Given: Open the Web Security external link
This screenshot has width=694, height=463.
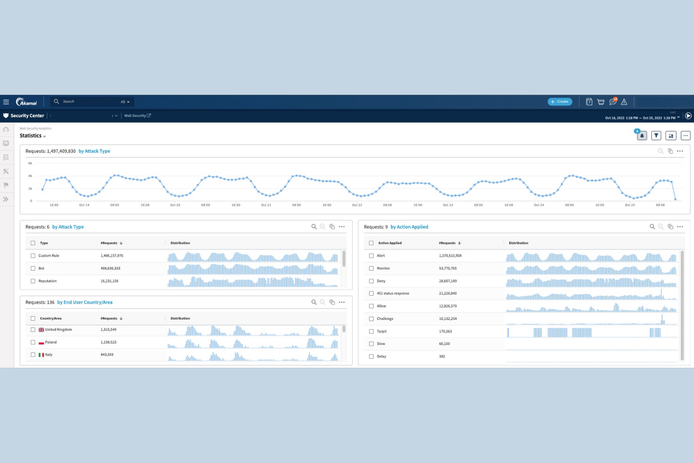Looking at the screenshot, I should coord(137,115).
